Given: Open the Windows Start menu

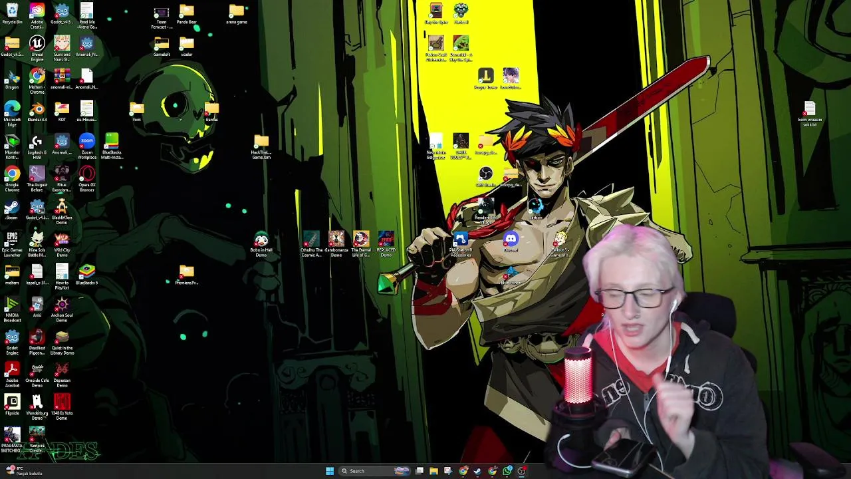Looking at the screenshot, I should 330,471.
